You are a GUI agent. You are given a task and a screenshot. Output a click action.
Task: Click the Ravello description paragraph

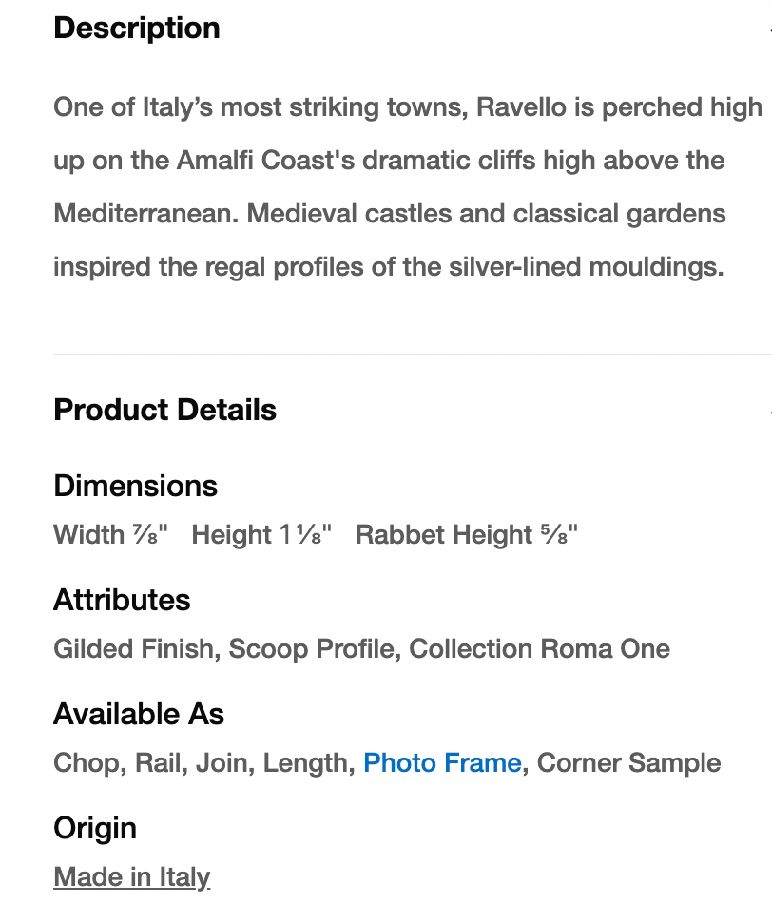coord(390,187)
